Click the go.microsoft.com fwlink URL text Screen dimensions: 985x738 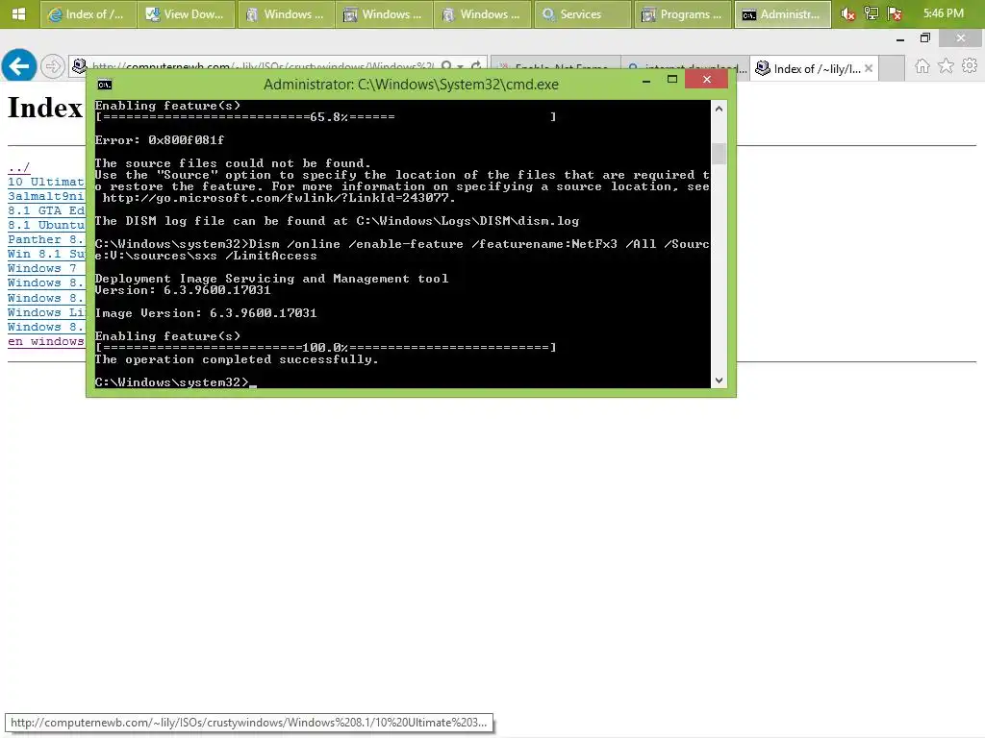tap(279, 198)
